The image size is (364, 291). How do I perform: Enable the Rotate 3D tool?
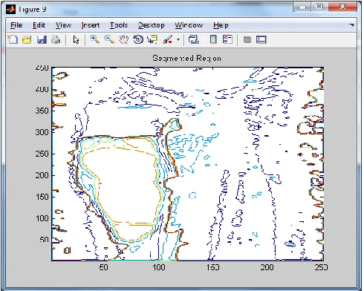pyautogui.click(x=138, y=39)
